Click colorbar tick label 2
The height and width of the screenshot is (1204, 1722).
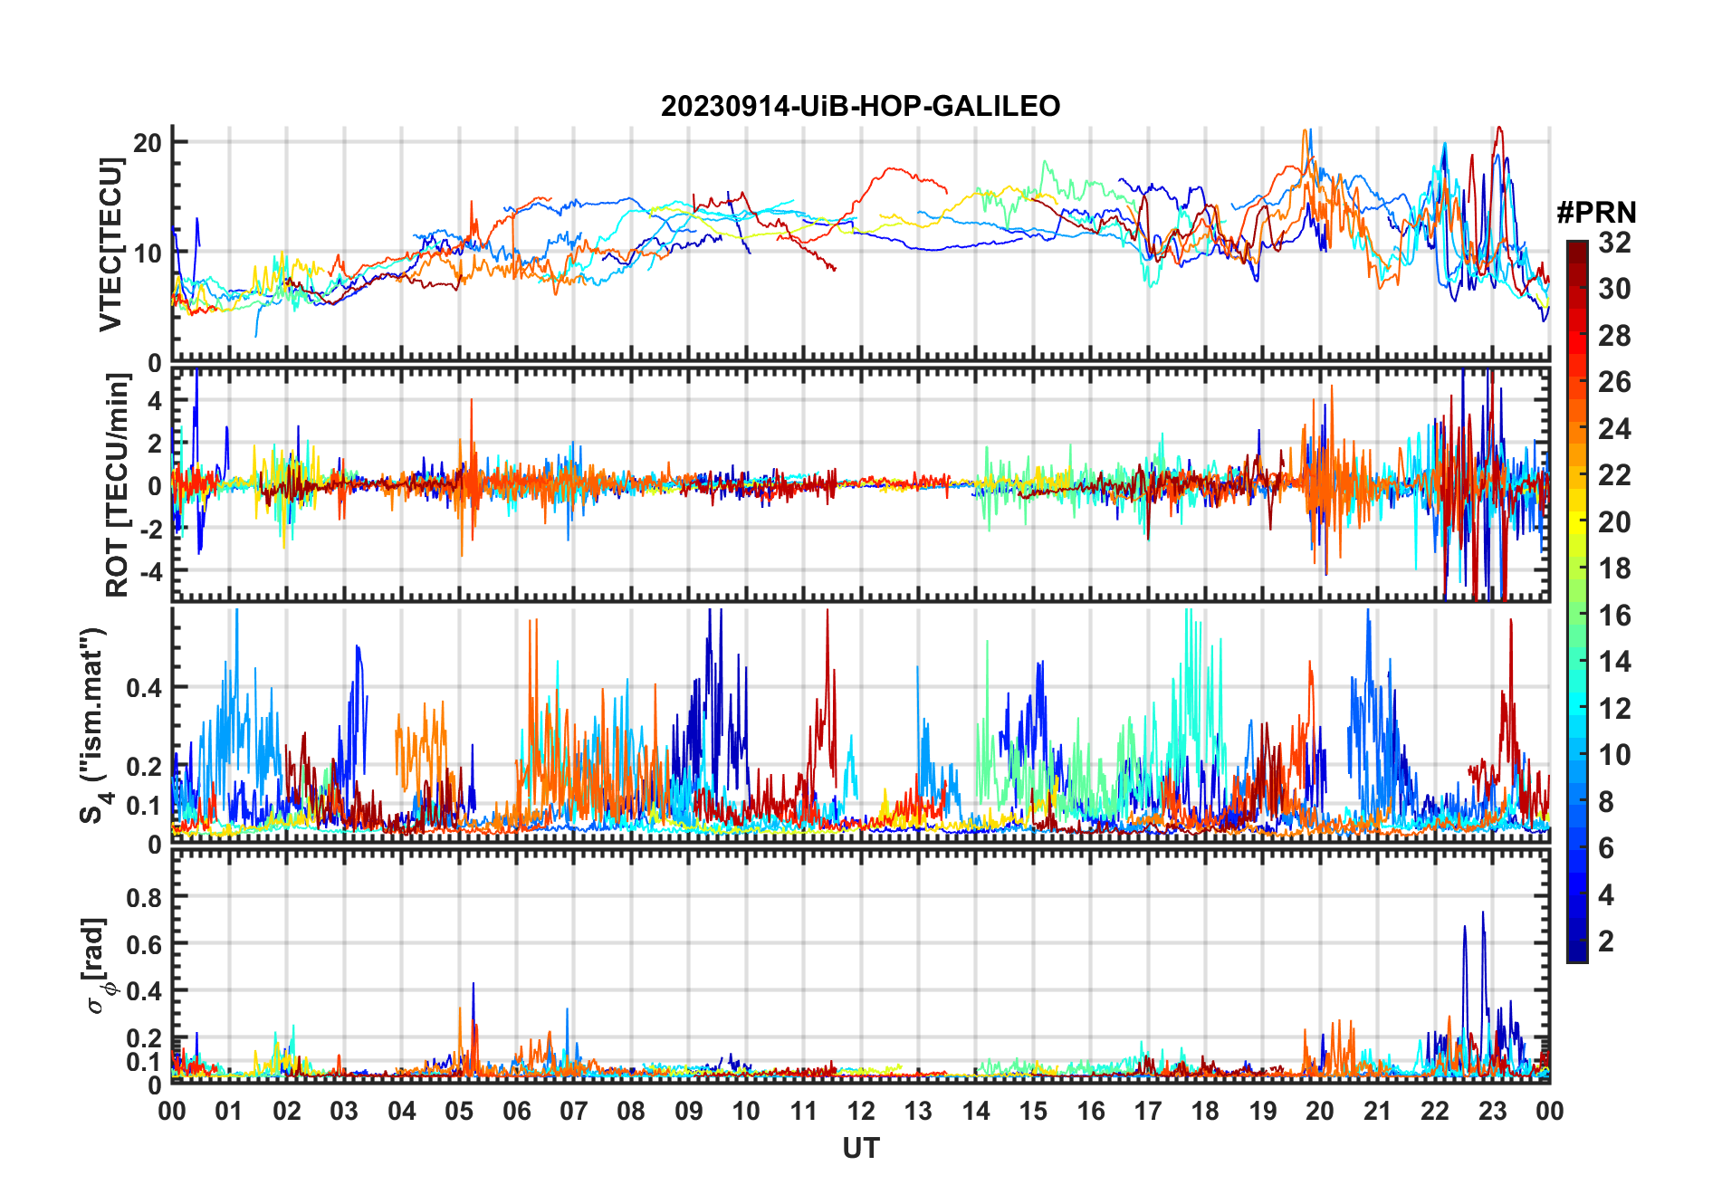coord(1606,941)
